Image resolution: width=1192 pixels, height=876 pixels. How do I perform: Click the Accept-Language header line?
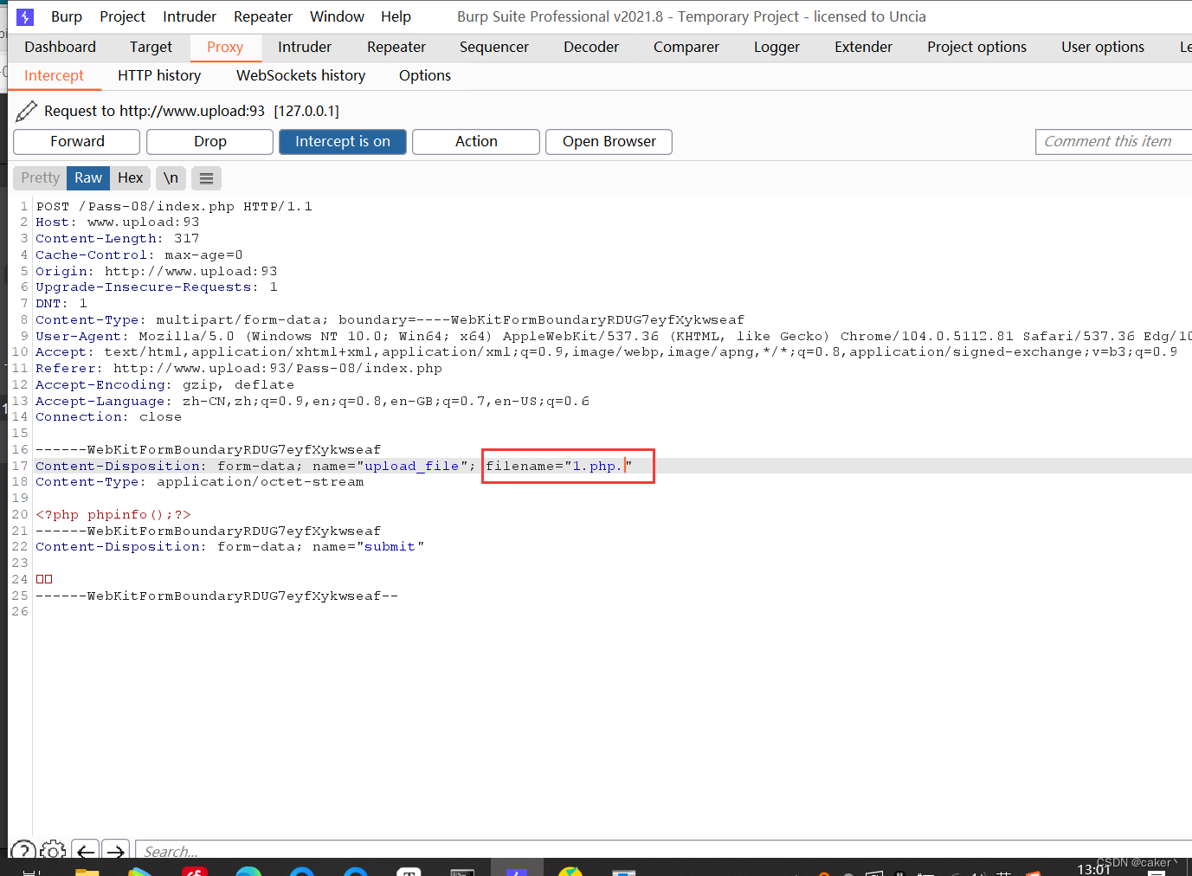(x=312, y=402)
